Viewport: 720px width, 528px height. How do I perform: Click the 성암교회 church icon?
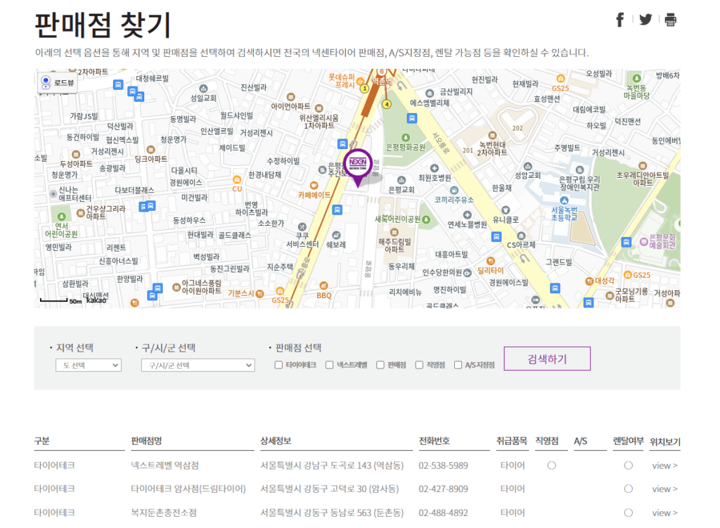(528, 166)
